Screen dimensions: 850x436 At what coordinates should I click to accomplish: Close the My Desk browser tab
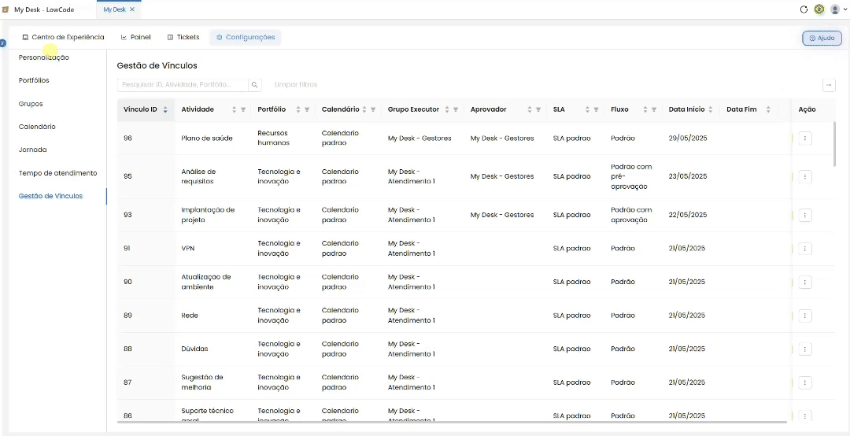pos(132,9)
